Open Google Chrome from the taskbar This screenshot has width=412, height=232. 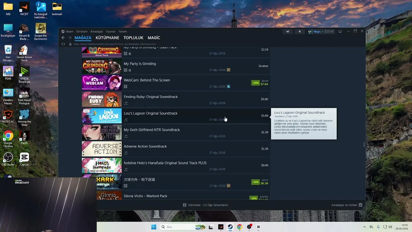pos(239,227)
